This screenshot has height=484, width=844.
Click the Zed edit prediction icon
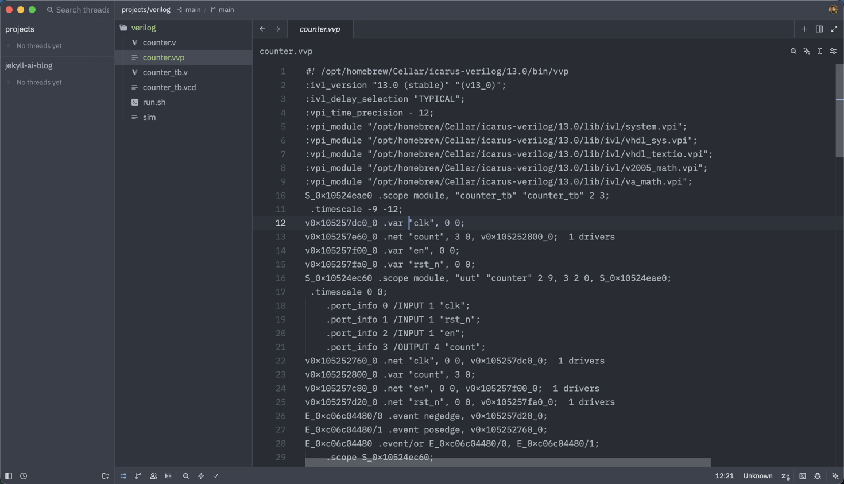(786, 476)
